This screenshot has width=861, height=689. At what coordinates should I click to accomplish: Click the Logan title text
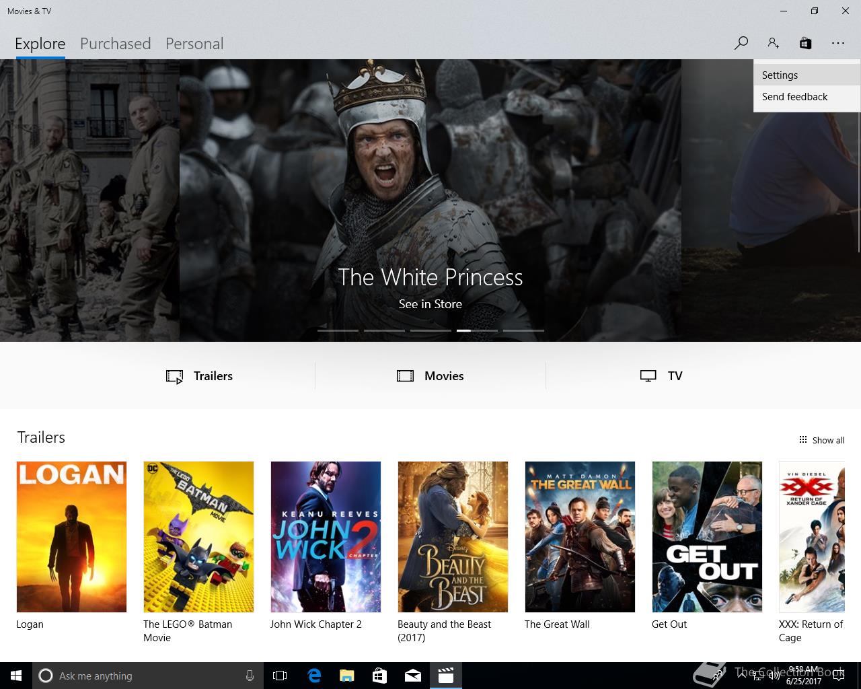(30, 624)
